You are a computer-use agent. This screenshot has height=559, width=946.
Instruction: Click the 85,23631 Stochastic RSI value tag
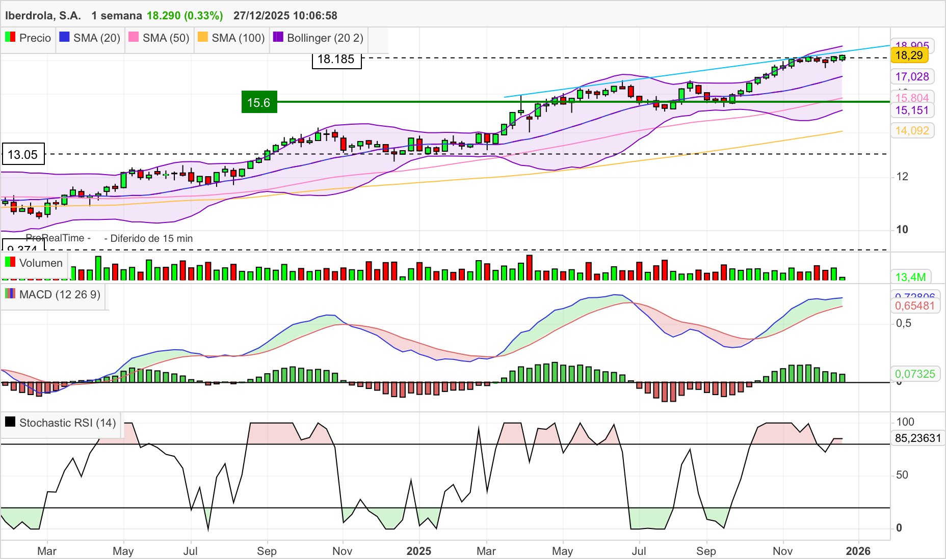click(918, 438)
